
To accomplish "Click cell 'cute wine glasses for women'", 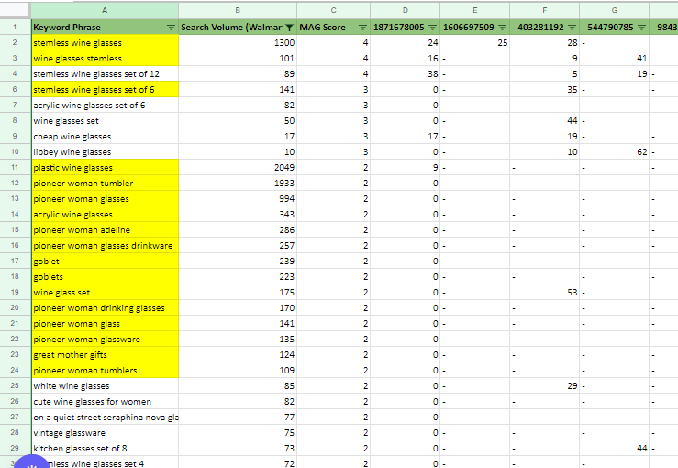I will coord(105,401).
